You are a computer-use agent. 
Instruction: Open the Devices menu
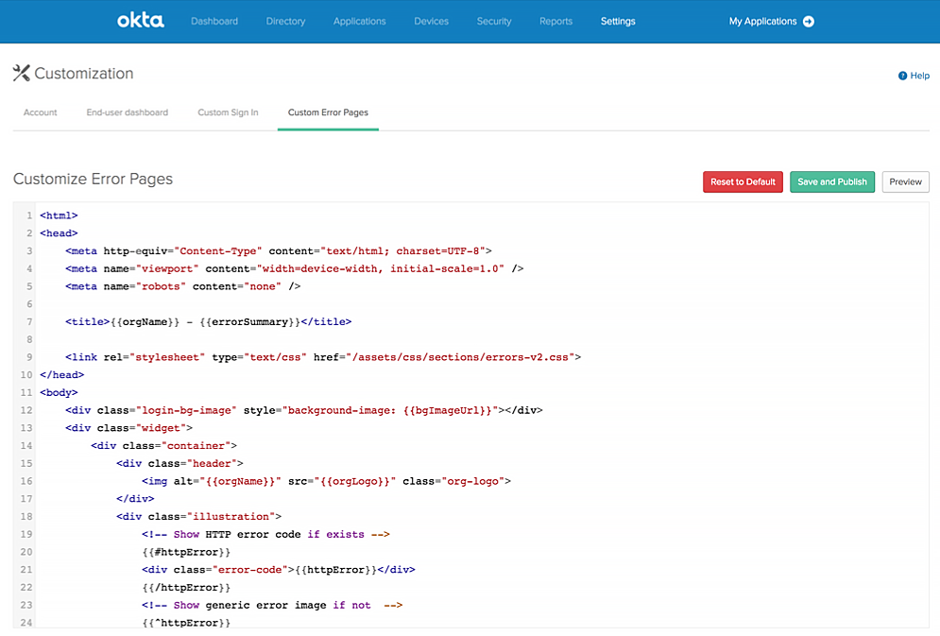431,21
